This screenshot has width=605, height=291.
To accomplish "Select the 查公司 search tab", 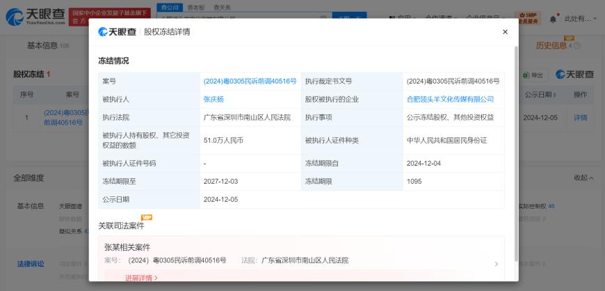I will [x=168, y=6].
